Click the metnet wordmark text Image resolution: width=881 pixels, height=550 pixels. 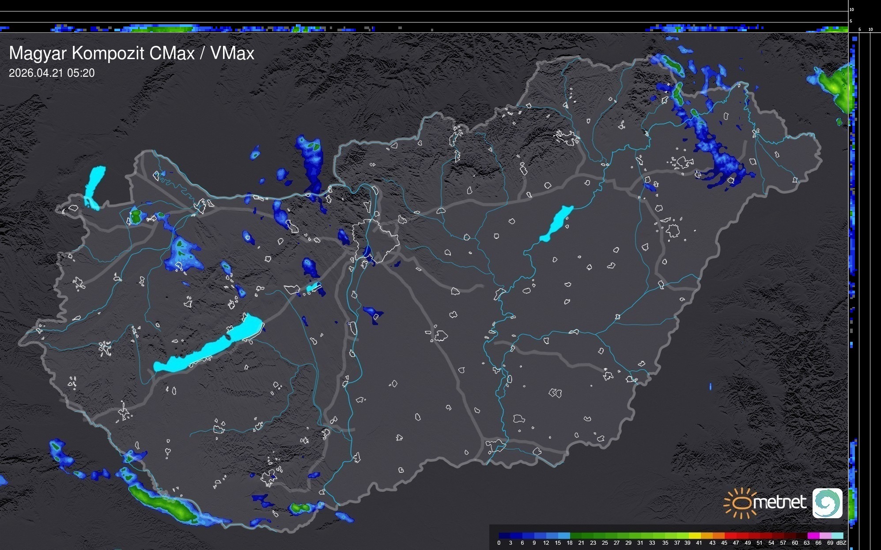point(779,502)
